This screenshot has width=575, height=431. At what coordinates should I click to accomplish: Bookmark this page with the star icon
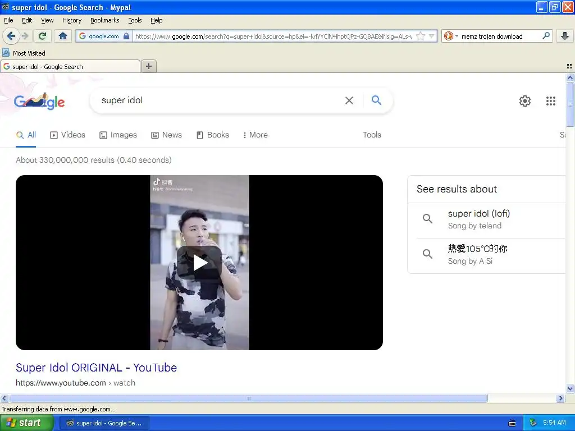421,36
